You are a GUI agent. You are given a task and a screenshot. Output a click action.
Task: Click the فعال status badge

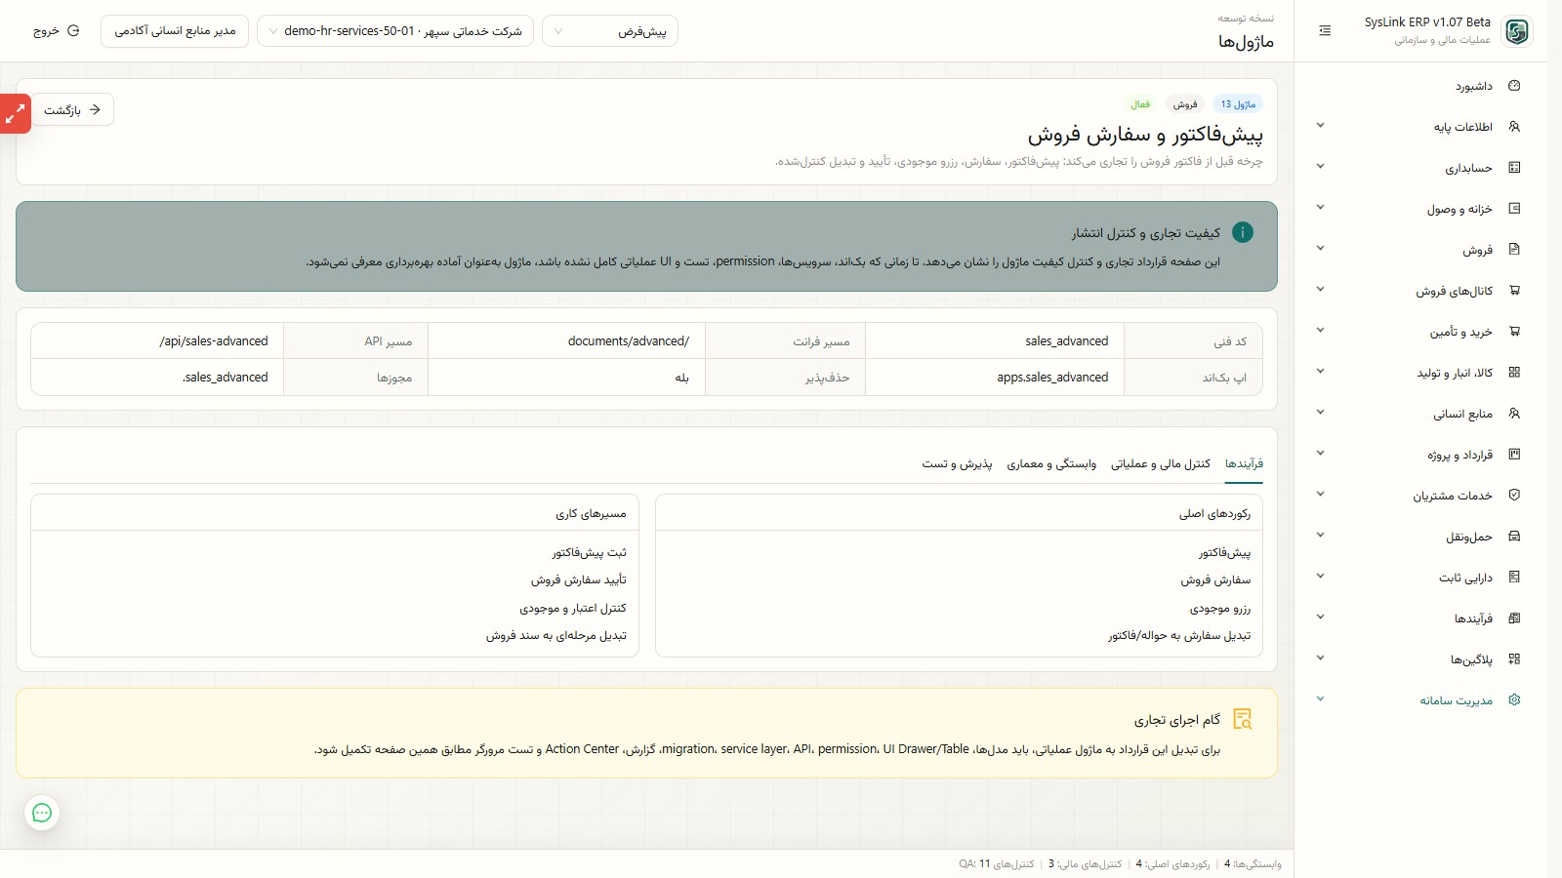1140,104
